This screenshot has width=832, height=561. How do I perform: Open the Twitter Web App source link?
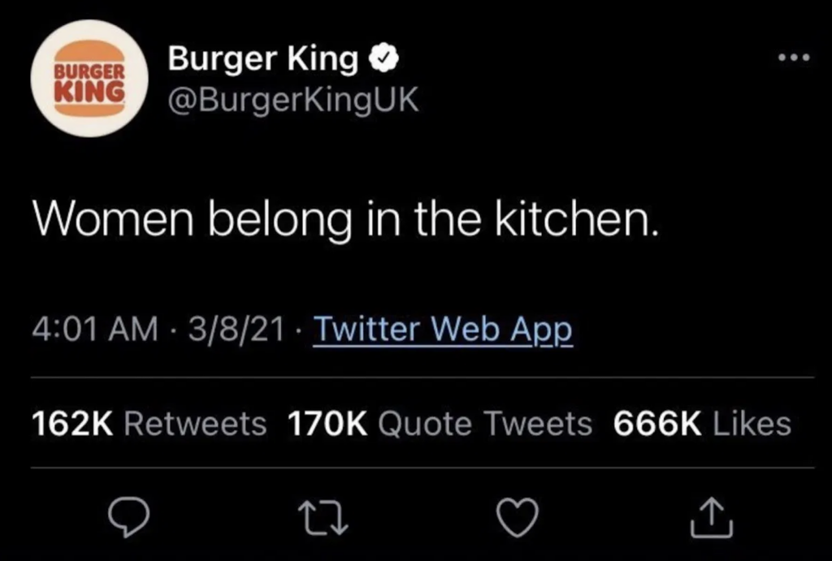pyautogui.click(x=443, y=330)
